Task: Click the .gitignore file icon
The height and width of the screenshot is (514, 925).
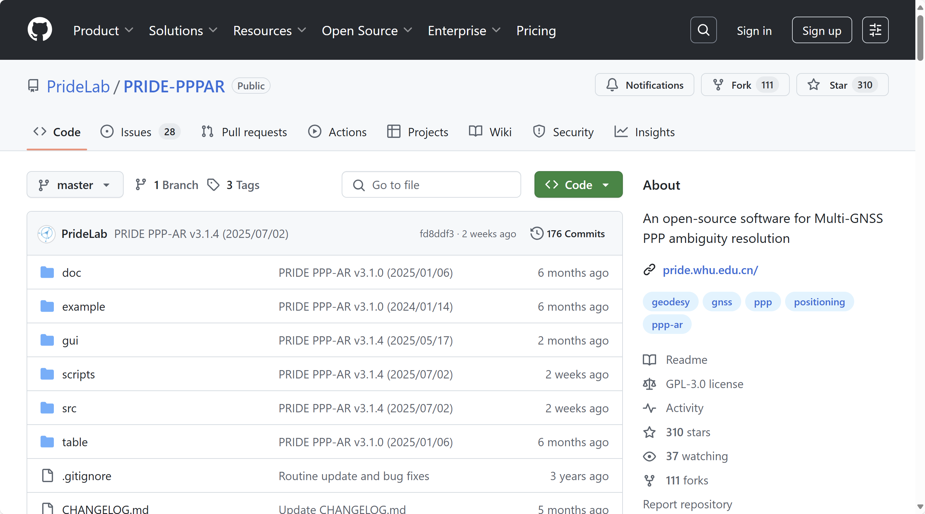Action: click(48, 475)
